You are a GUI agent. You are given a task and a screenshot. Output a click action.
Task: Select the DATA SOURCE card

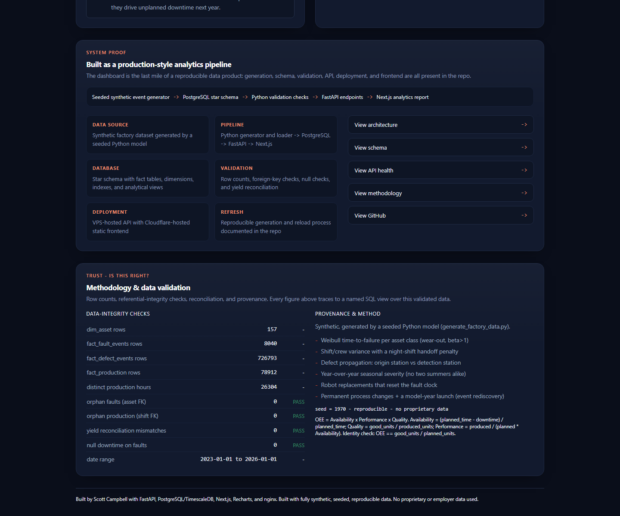pyautogui.click(x=148, y=135)
